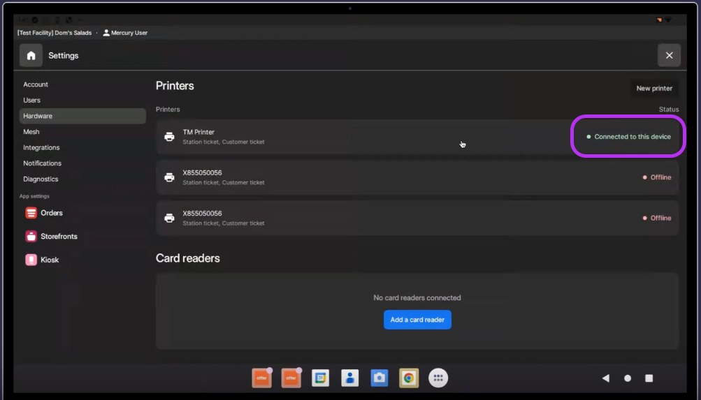Viewport: 701px width, 400px height.
Task: Tap the Android recents square button
Action: 649,378
